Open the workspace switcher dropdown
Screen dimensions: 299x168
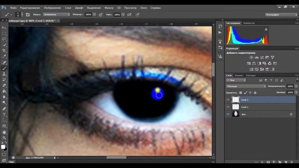(281, 14)
